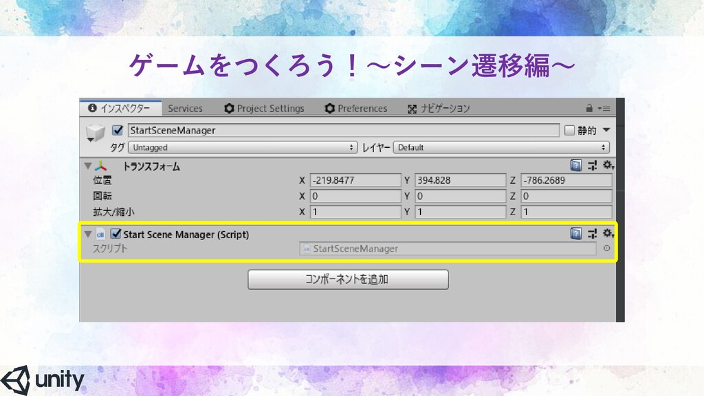This screenshot has height=396, width=704.
Task: Click the rotation Y field
Action: [x=460, y=196]
